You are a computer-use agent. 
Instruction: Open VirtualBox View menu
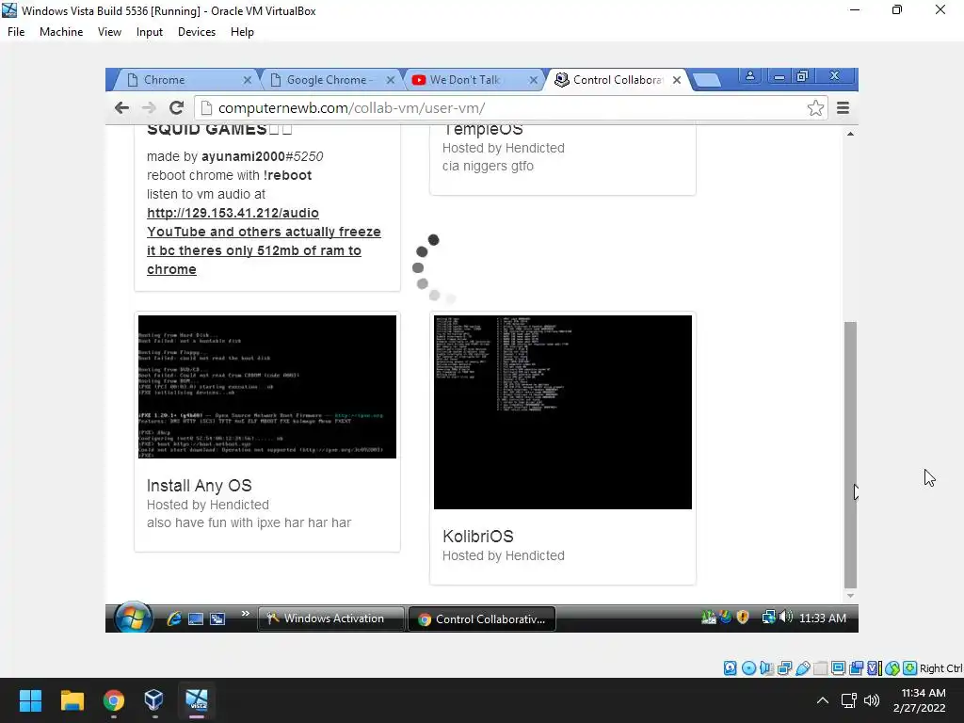tap(109, 32)
